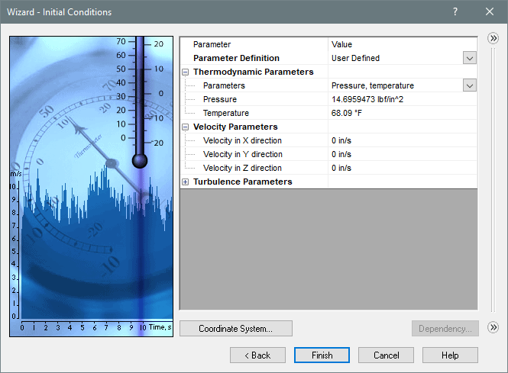Screen dimensions: 508x373
Task: Select the Velocity Parameters heading
Action: coord(235,127)
